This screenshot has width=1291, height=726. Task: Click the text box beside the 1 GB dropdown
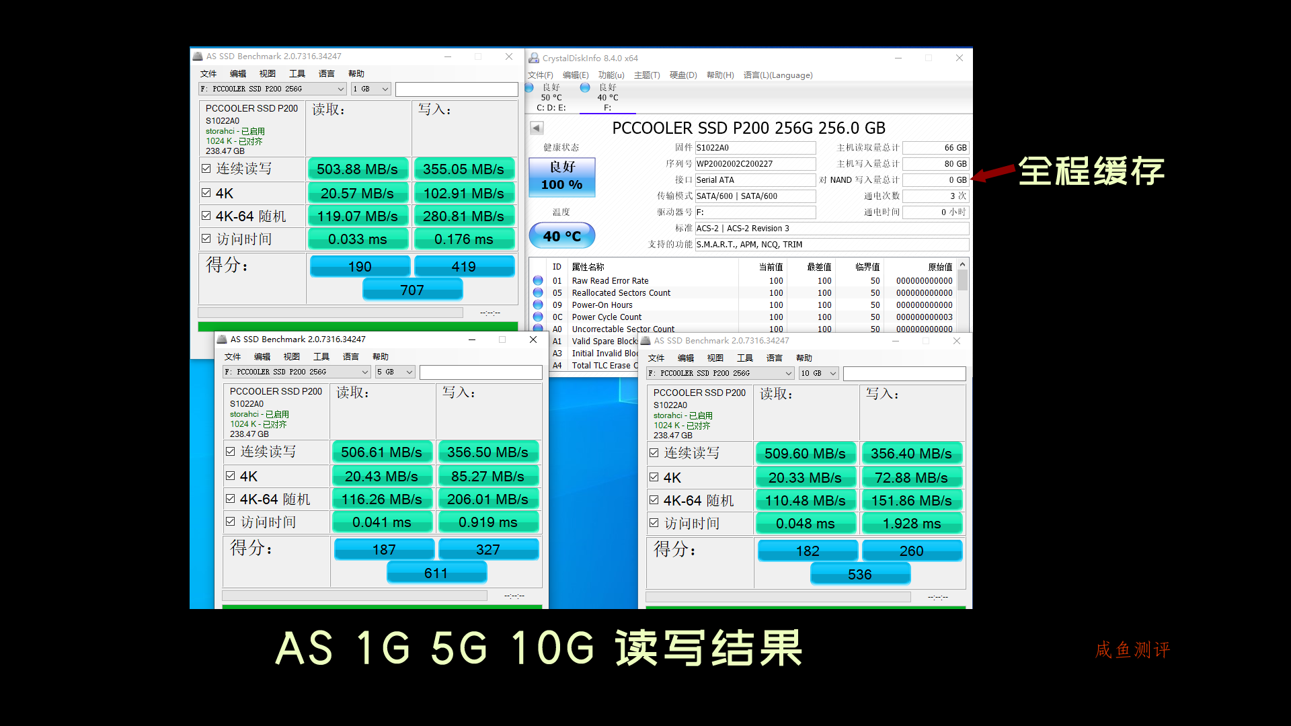pyautogui.click(x=457, y=89)
